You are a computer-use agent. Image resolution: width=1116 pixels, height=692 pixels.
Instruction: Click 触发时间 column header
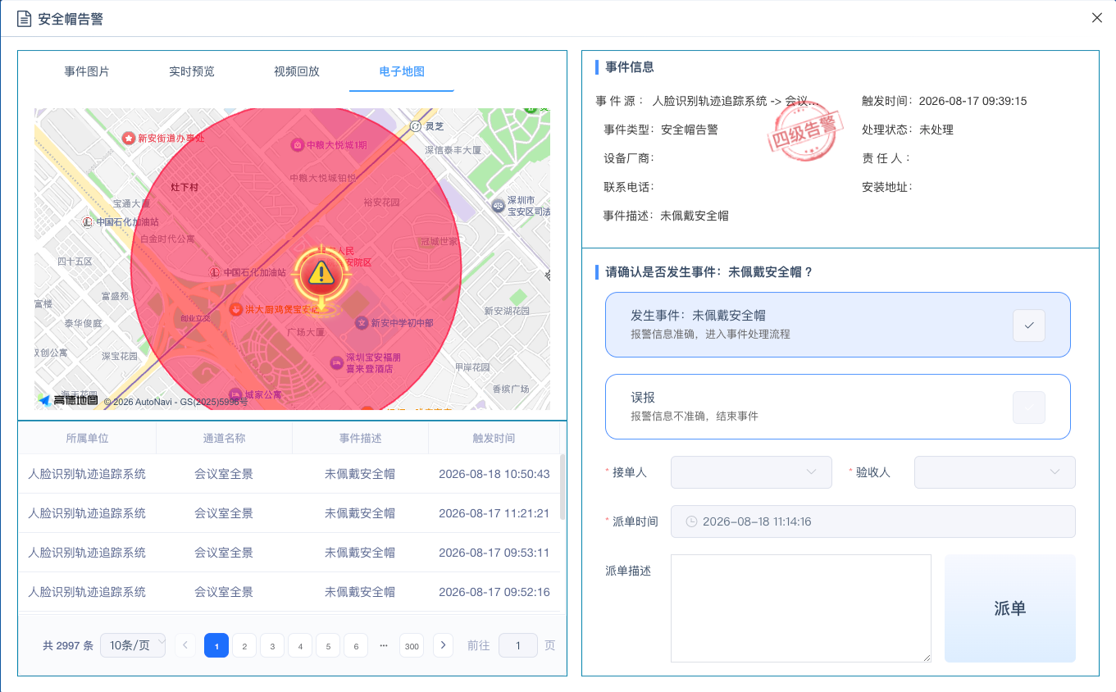494,438
